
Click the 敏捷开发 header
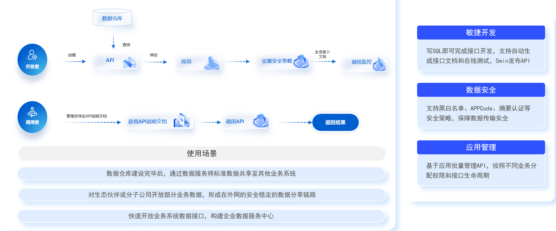click(x=481, y=32)
